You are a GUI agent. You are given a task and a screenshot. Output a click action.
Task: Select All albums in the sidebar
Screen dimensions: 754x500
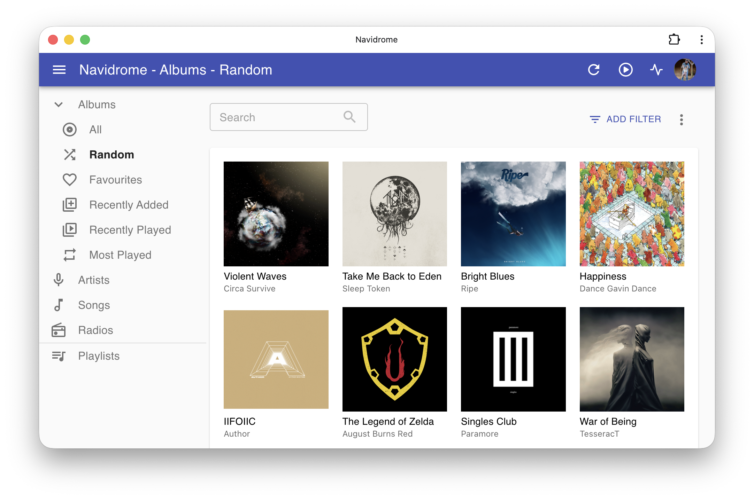point(123,130)
